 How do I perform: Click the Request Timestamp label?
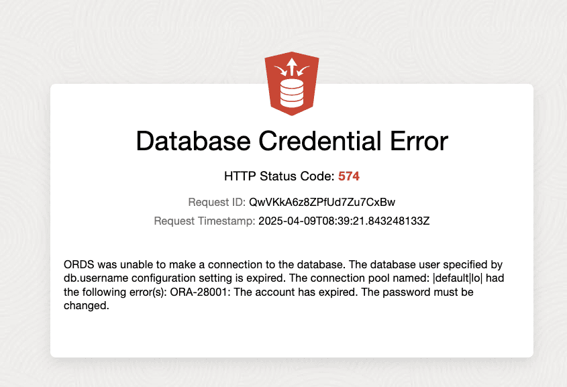204,221
